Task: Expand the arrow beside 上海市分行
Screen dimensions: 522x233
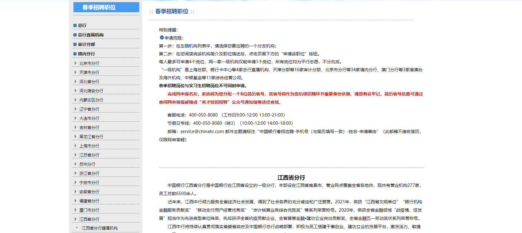Action: [76, 146]
